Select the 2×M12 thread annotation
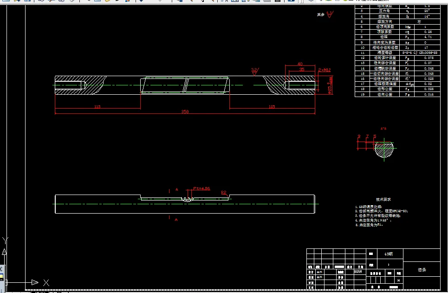Viewport: 448px width, 293px height. (x=325, y=70)
